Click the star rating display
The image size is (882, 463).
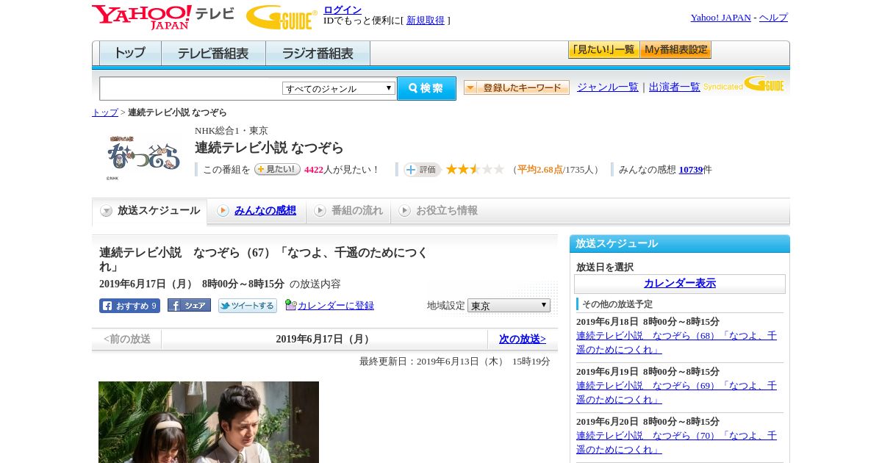(475, 169)
